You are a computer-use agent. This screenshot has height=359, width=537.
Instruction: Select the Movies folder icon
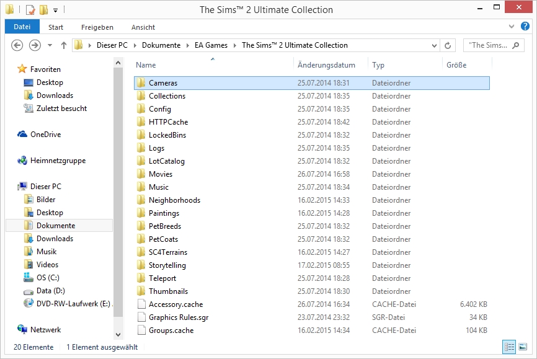tap(141, 174)
